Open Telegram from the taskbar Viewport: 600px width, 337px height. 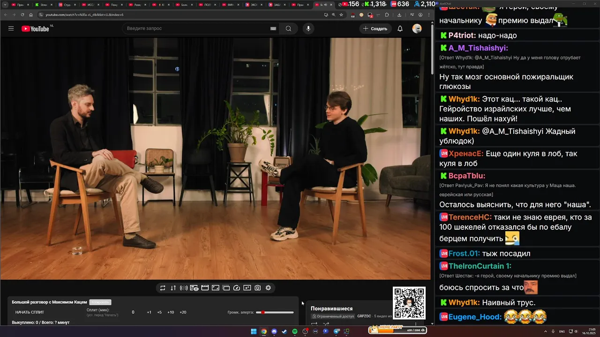tap(336, 331)
